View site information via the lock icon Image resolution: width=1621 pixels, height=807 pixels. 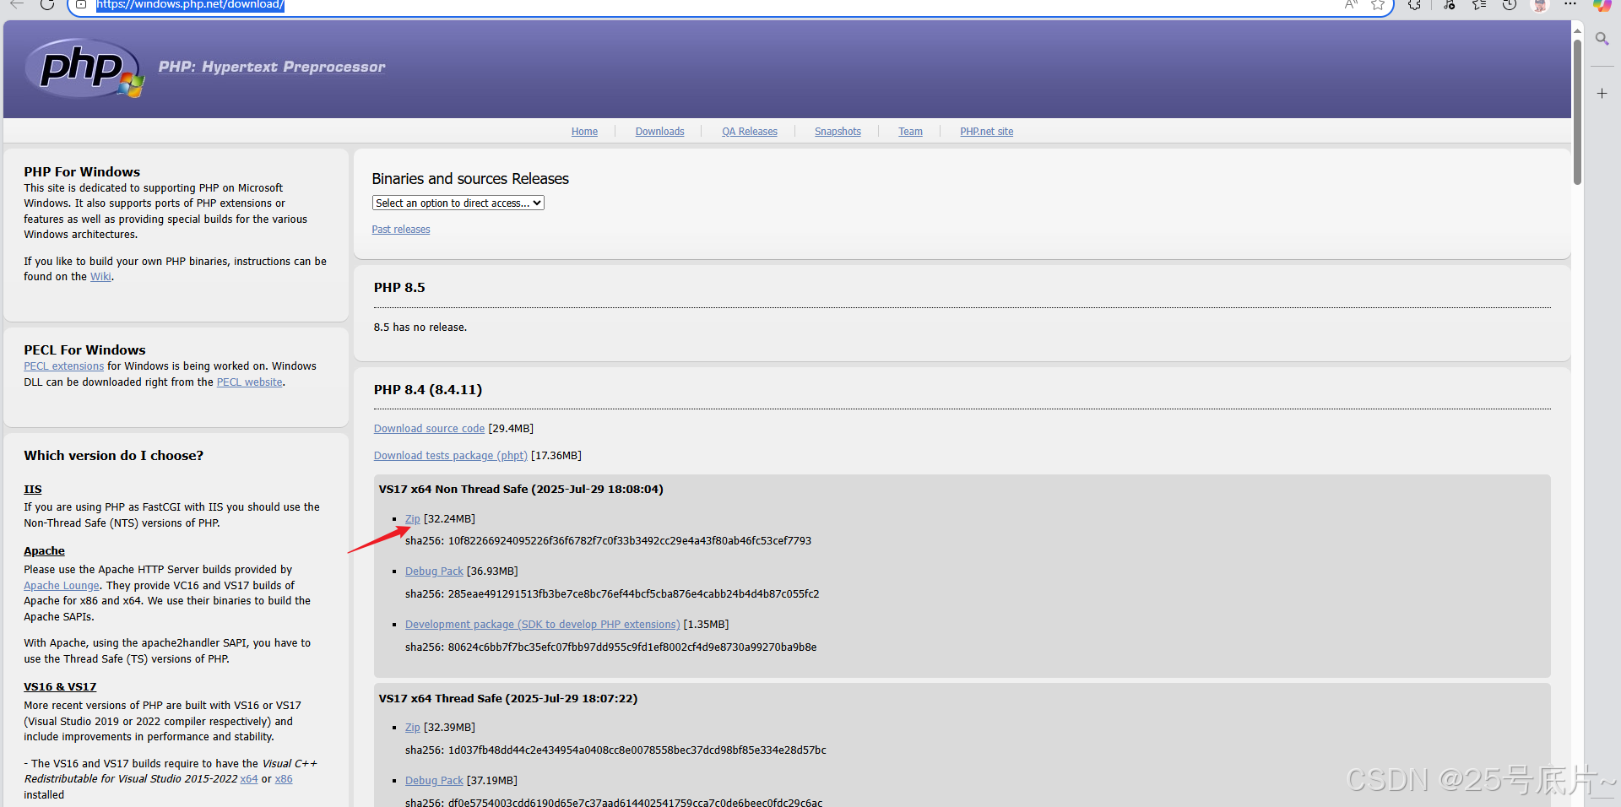coord(81,4)
